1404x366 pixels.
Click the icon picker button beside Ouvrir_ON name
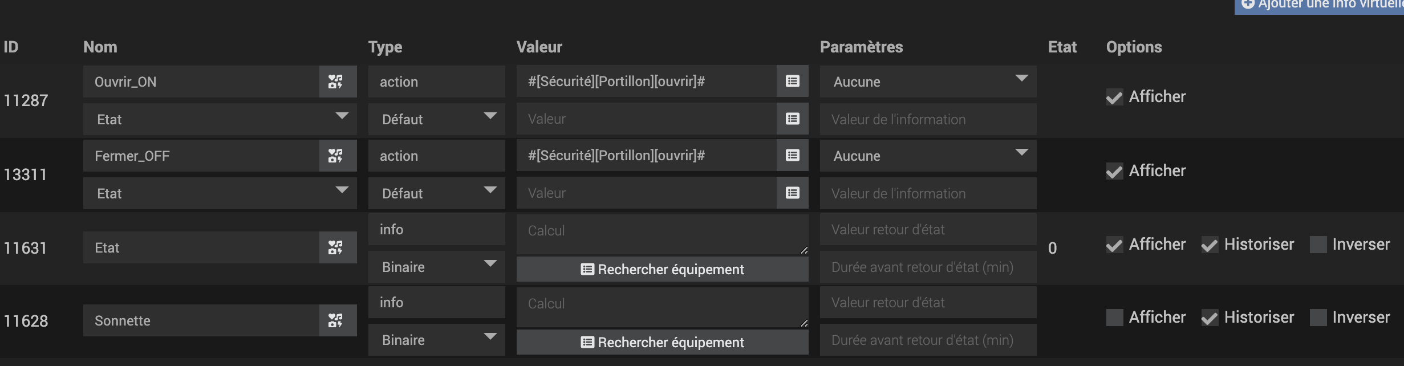[337, 82]
